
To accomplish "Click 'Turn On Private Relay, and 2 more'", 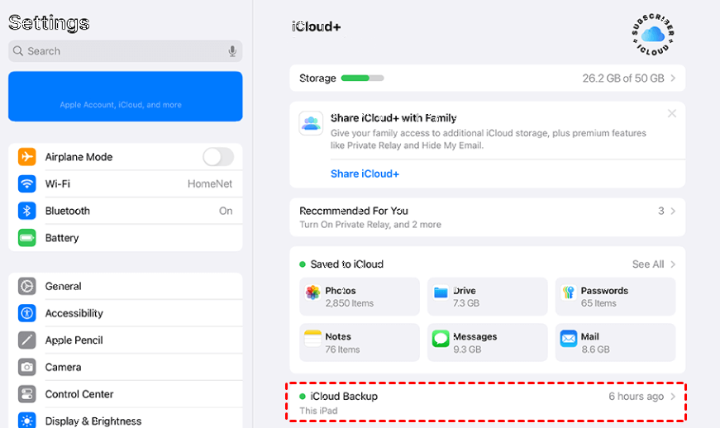I will tap(370, 224).
